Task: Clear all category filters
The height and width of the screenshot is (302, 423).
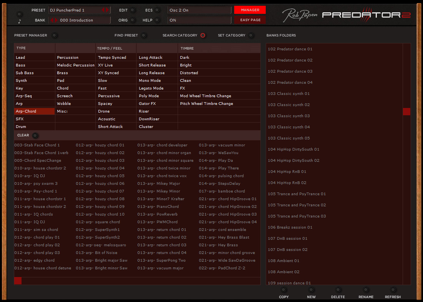Action: coord(34,135)
